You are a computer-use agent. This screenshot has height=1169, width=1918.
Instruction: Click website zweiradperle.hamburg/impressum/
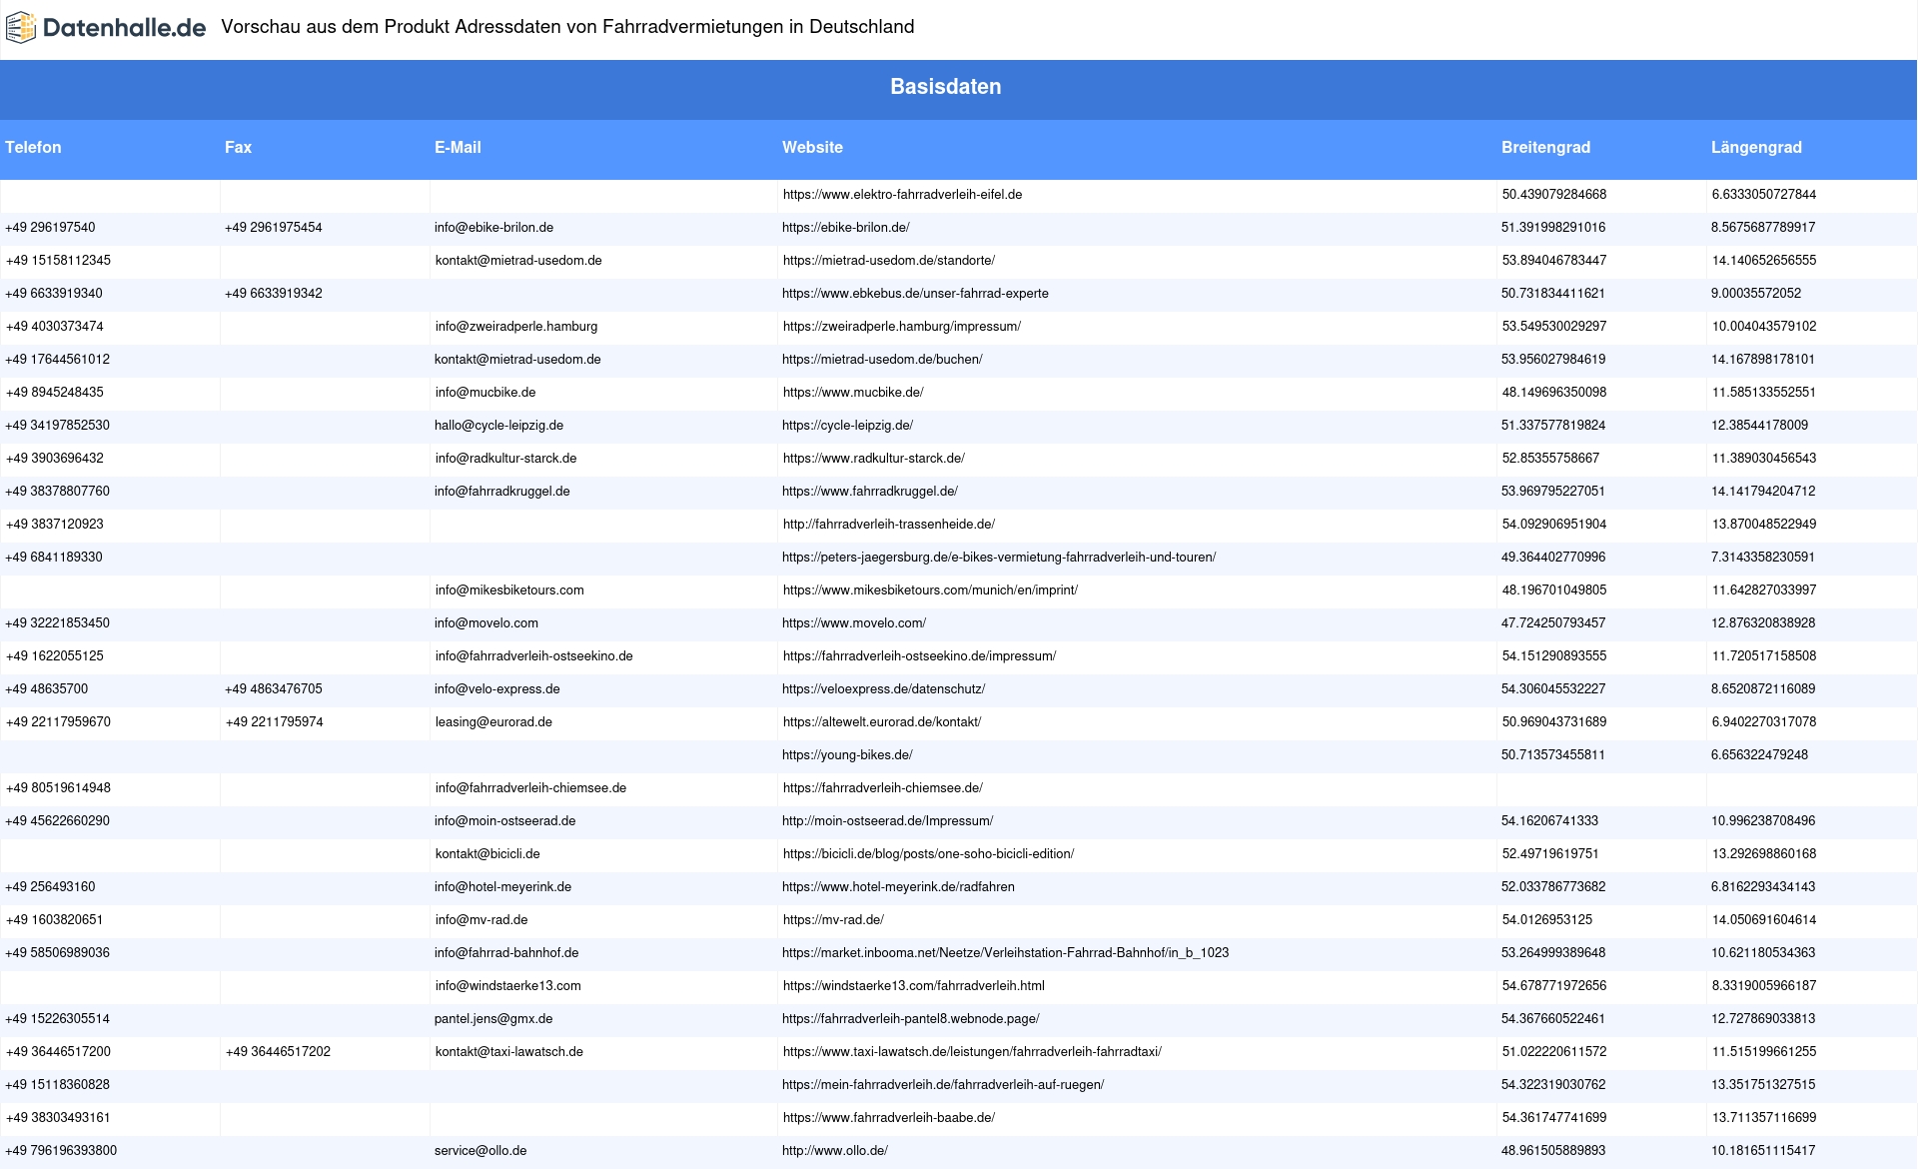point(901,327)
